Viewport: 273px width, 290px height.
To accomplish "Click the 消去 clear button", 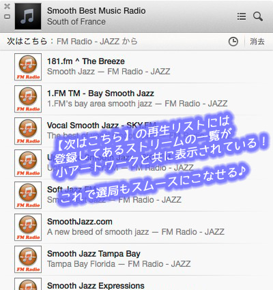I will [257, 42].
